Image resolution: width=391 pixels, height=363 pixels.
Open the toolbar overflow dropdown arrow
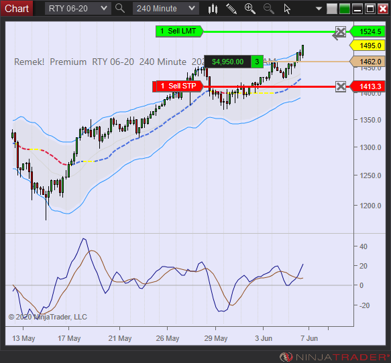click(319, 9)
